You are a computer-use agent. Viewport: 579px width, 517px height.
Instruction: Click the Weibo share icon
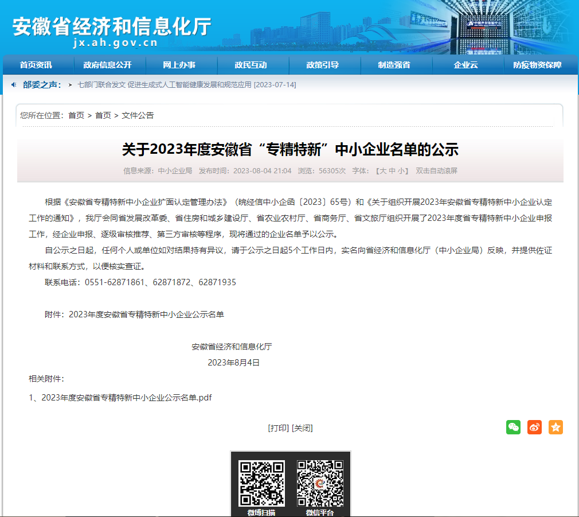534,427
